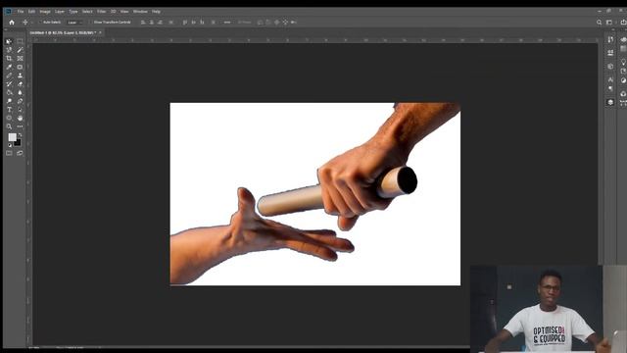Screen dimensions: 627x353
Task: Open the Edit Toolbar three-dots button
Action: click(x=20, y=126)
